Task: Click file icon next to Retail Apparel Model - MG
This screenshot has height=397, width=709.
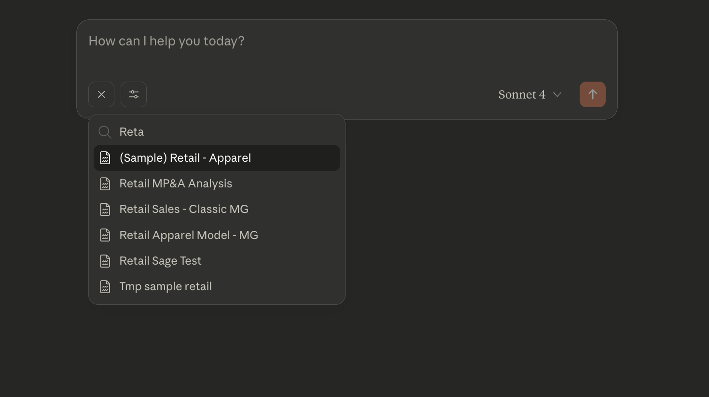Action: (105, 235)
